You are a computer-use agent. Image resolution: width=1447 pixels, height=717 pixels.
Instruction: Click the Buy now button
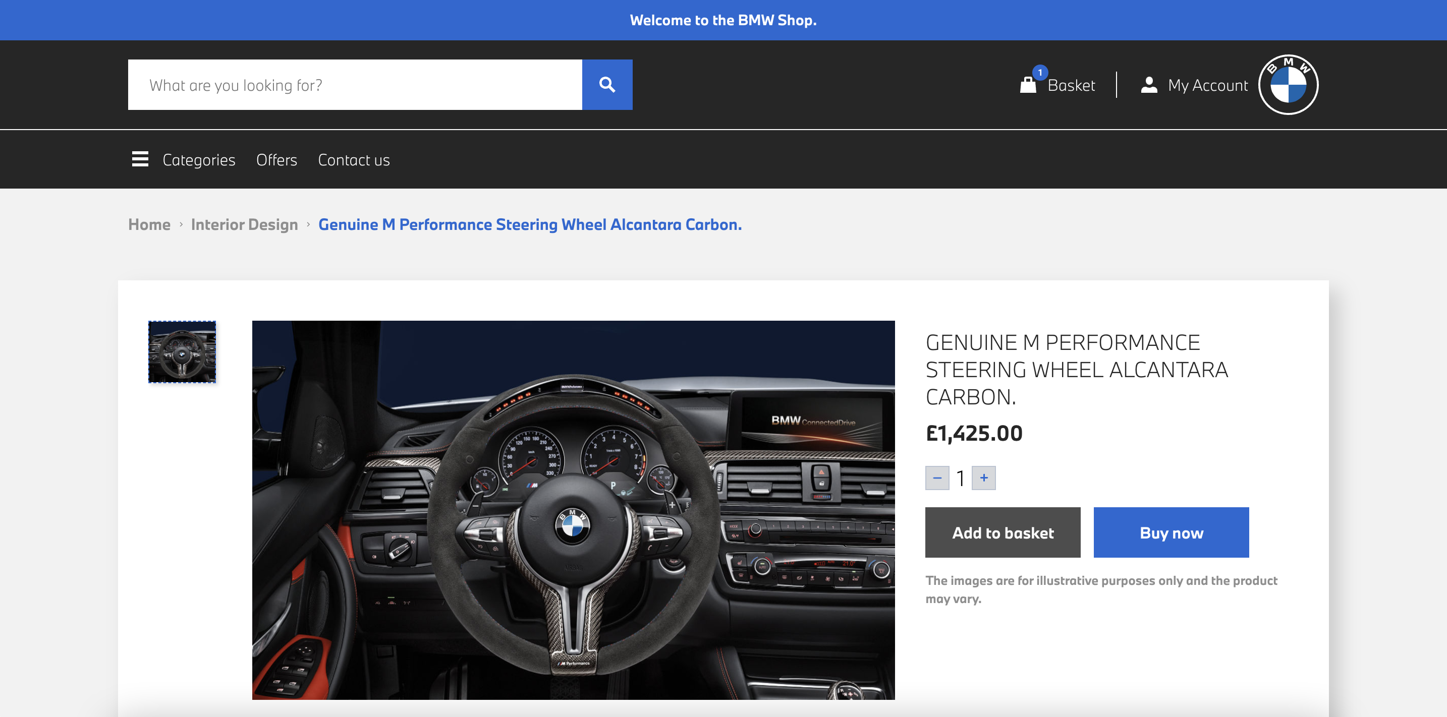[x=1171, y=532]
